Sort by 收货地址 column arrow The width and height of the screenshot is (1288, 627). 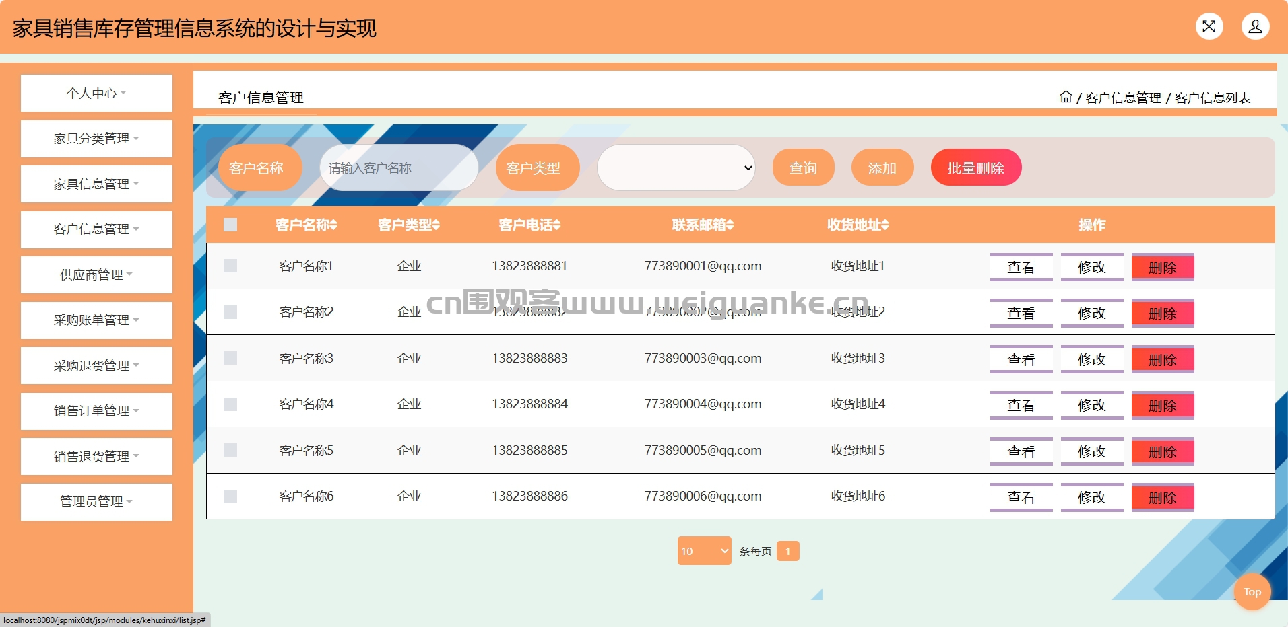point(885,225)
